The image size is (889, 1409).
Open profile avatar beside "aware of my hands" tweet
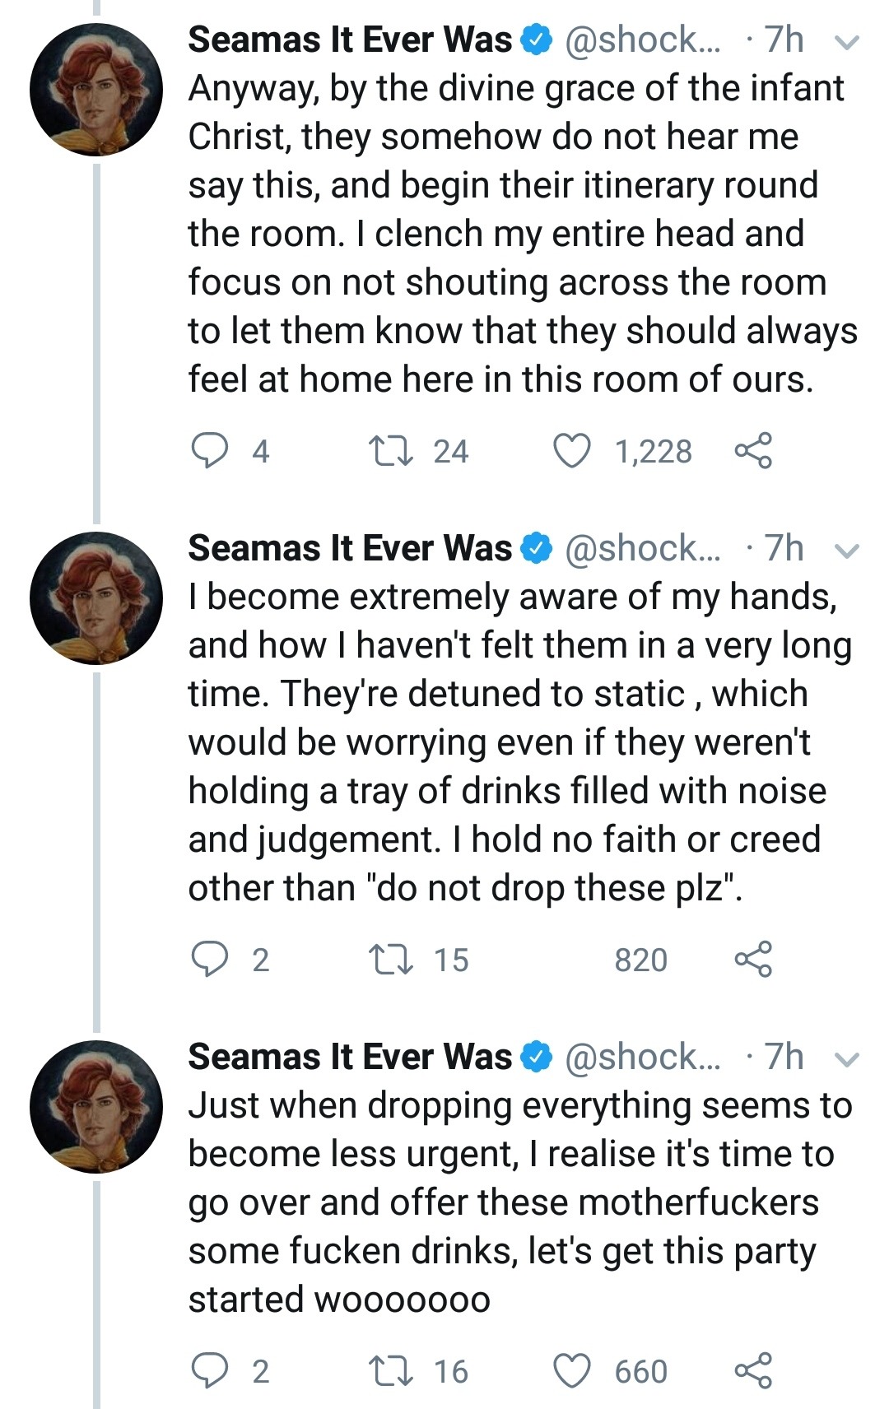pyautogui.click(x=96, y=598)
